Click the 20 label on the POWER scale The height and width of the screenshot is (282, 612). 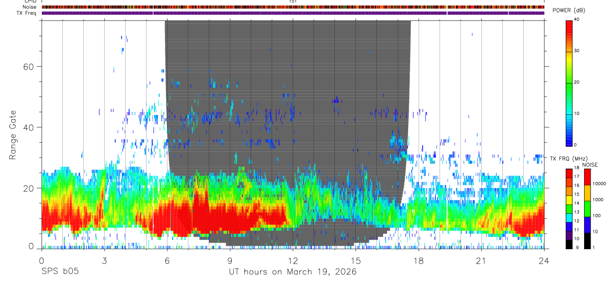pos(577,82)
